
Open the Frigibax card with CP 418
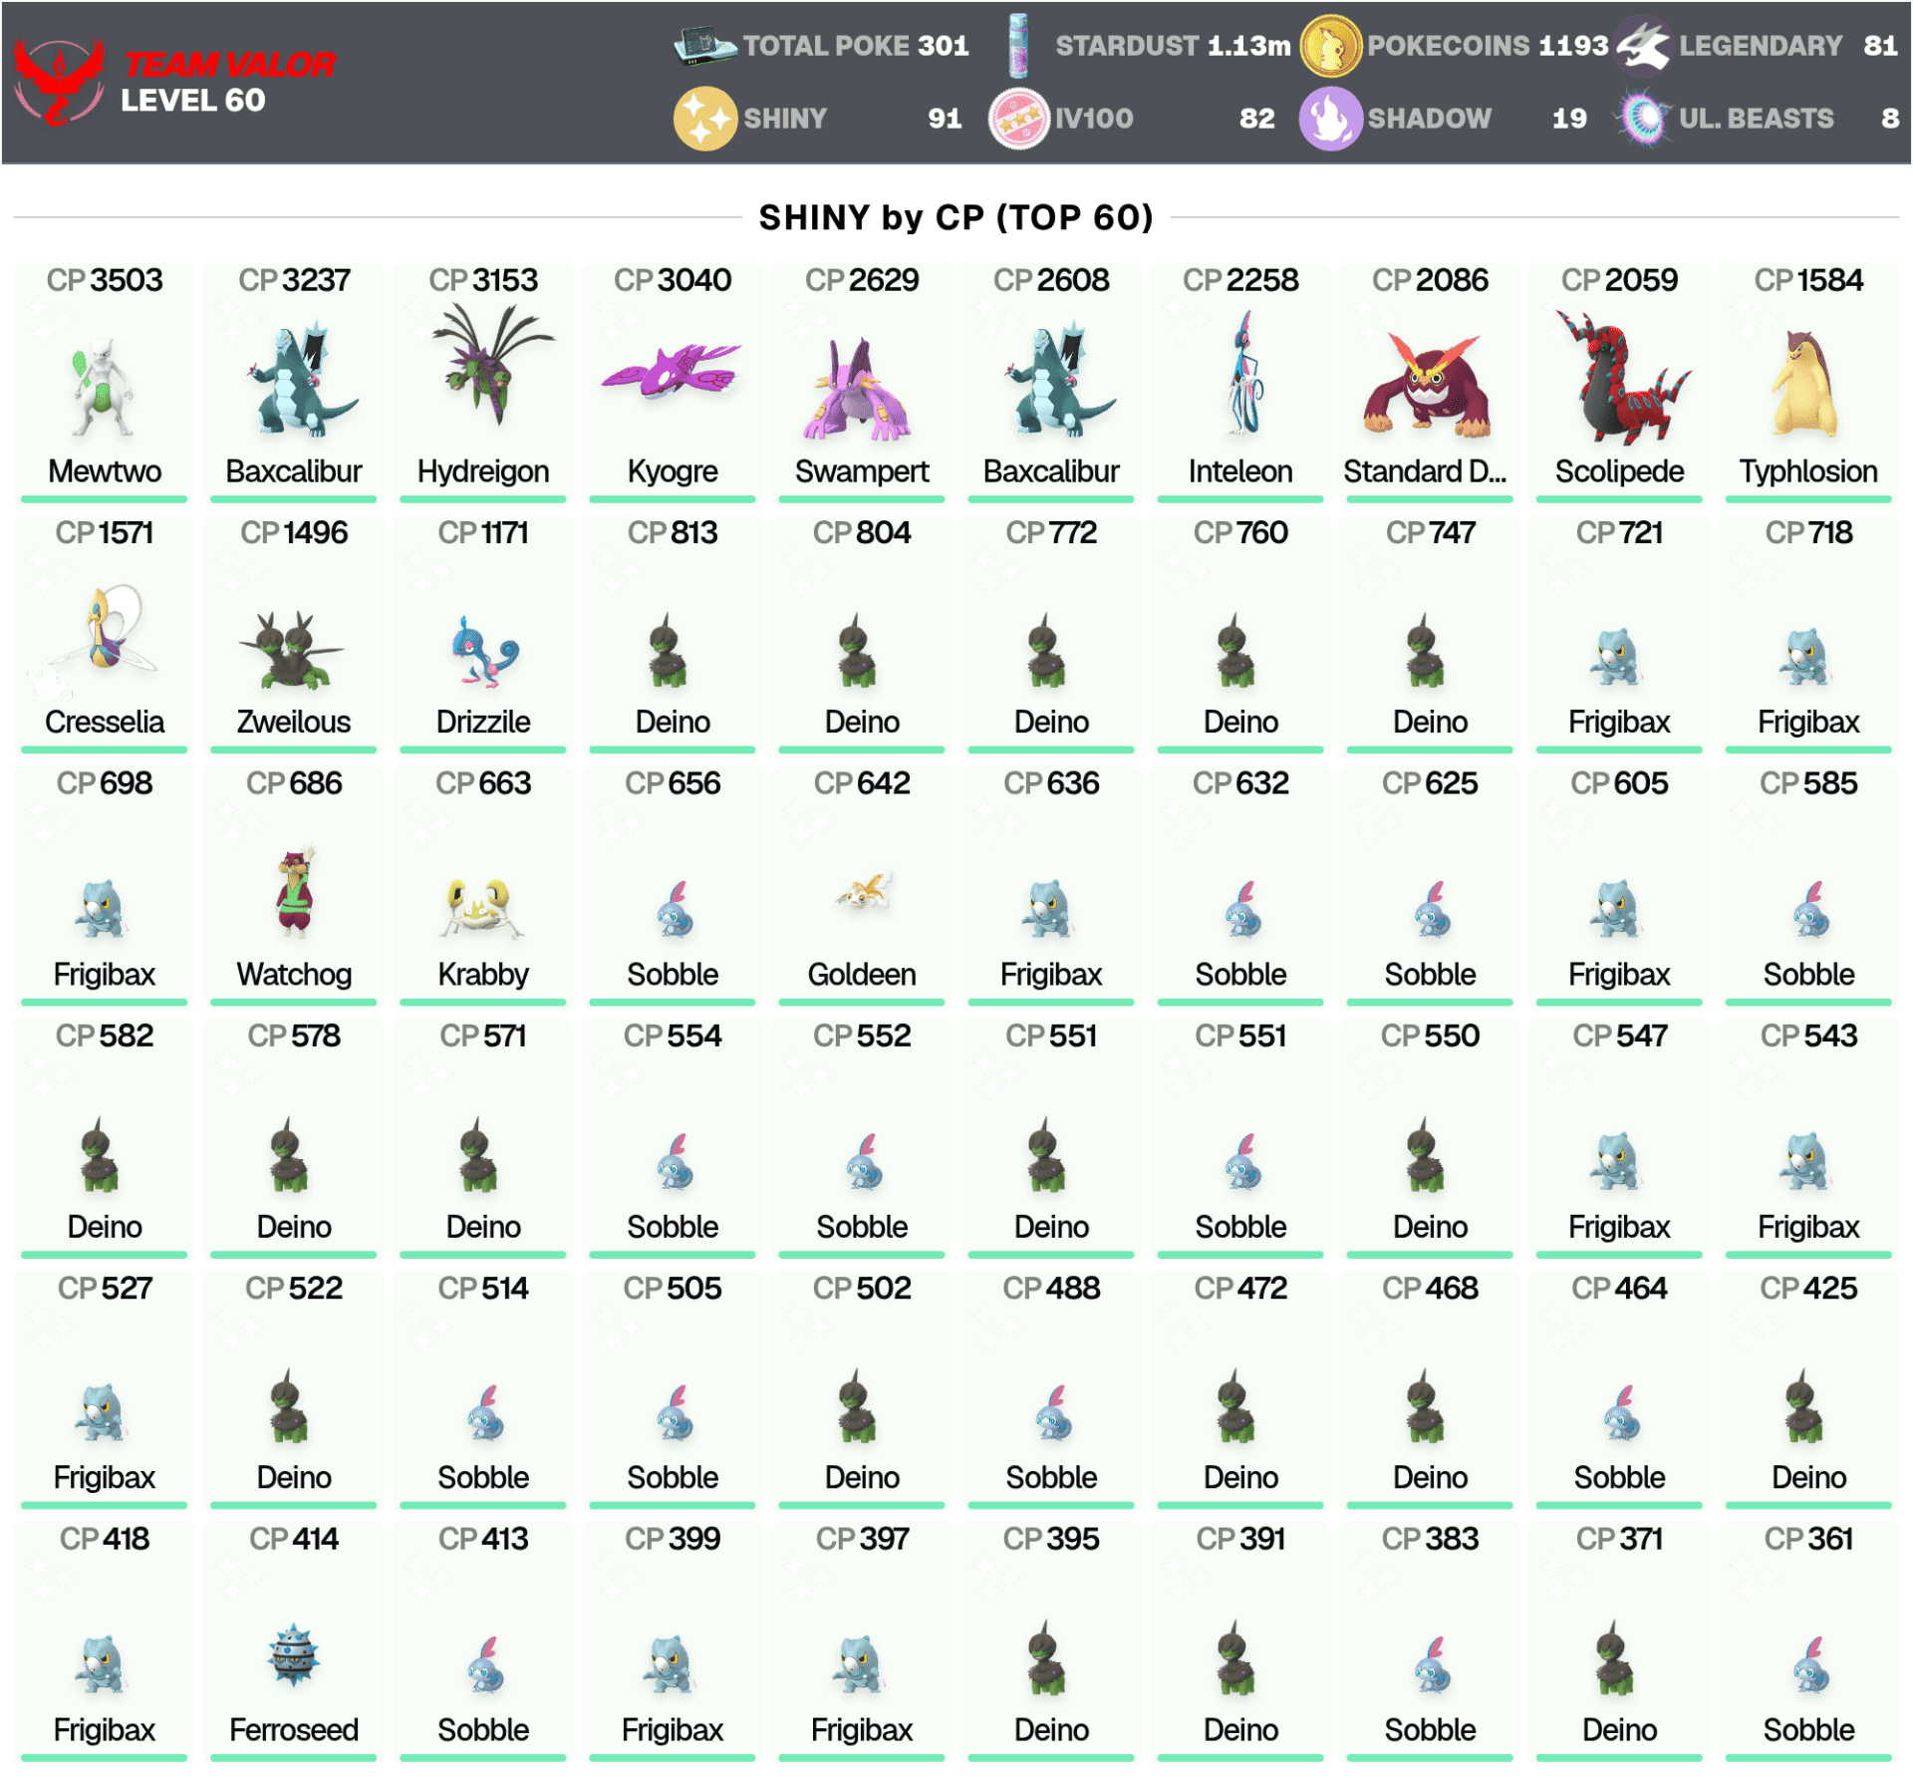pyautogui.click(x=104, y=1641)
